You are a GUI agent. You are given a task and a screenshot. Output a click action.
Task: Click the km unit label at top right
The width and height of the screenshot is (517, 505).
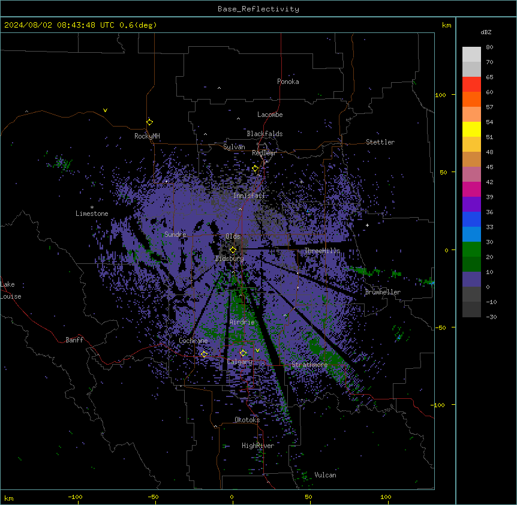coord(446,25)
